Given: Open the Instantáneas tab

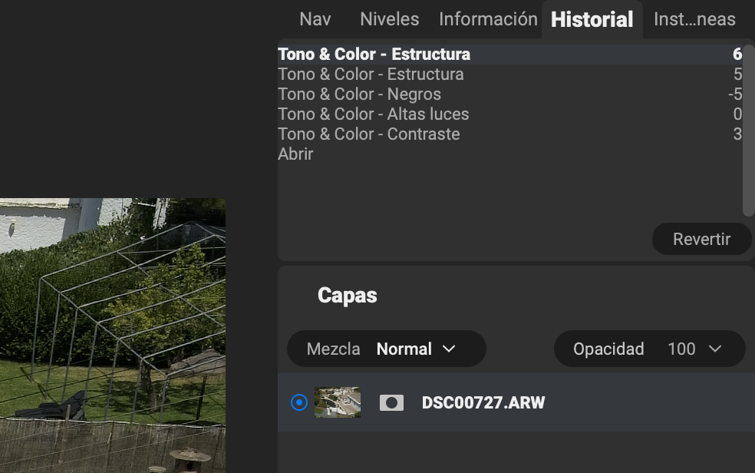Looking at the screenshot, I should coord(694,19).
